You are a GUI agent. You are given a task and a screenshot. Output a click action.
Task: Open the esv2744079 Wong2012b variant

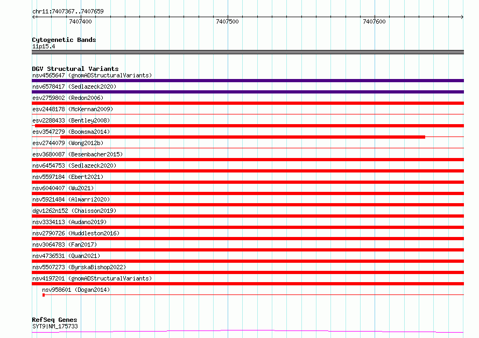pyautogui.click(x=248, y=148)
